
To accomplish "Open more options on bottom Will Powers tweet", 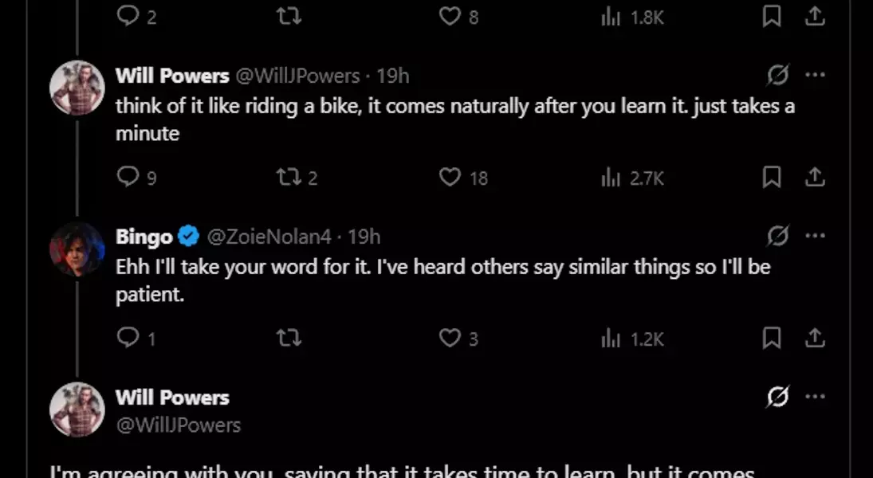I will (815, 397).
